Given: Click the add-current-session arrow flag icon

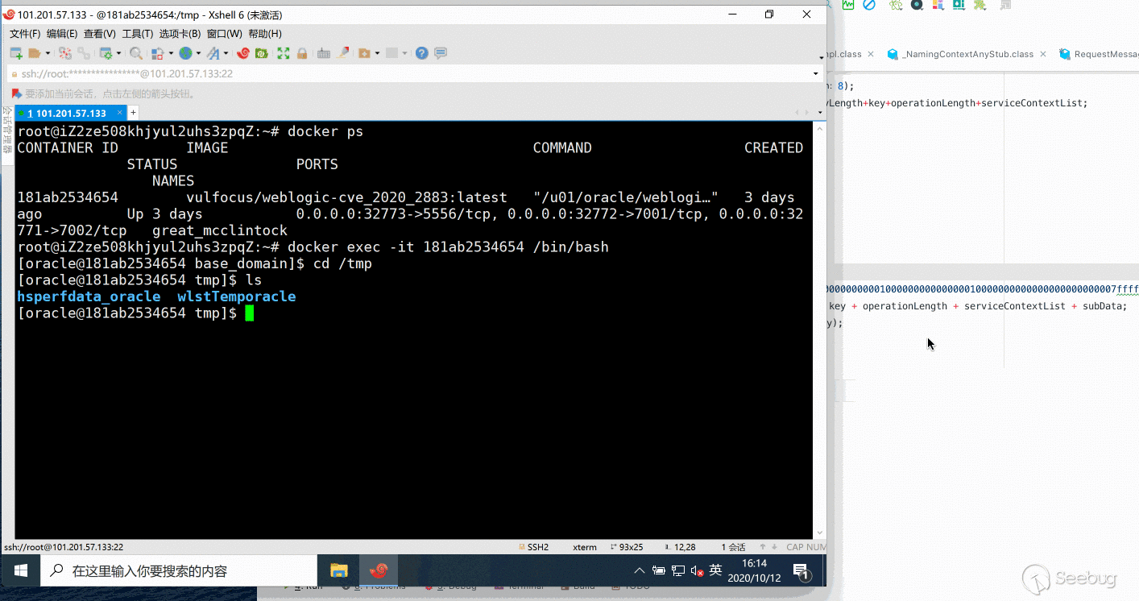Looking at the screenshot, I should pos(17,93).
